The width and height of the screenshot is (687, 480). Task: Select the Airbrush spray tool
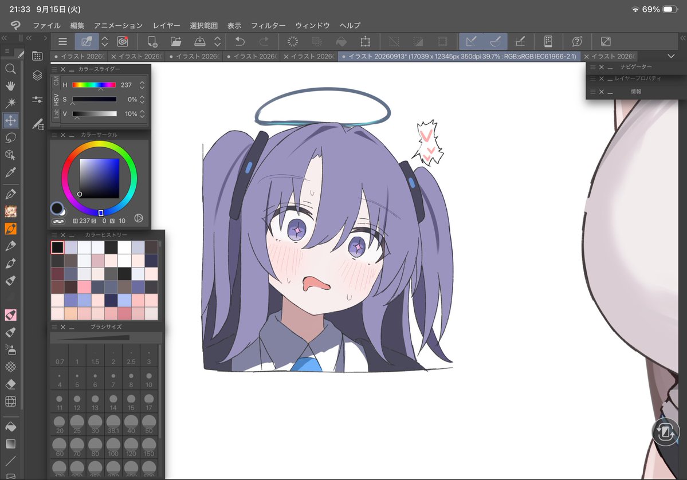pos(10,349)
